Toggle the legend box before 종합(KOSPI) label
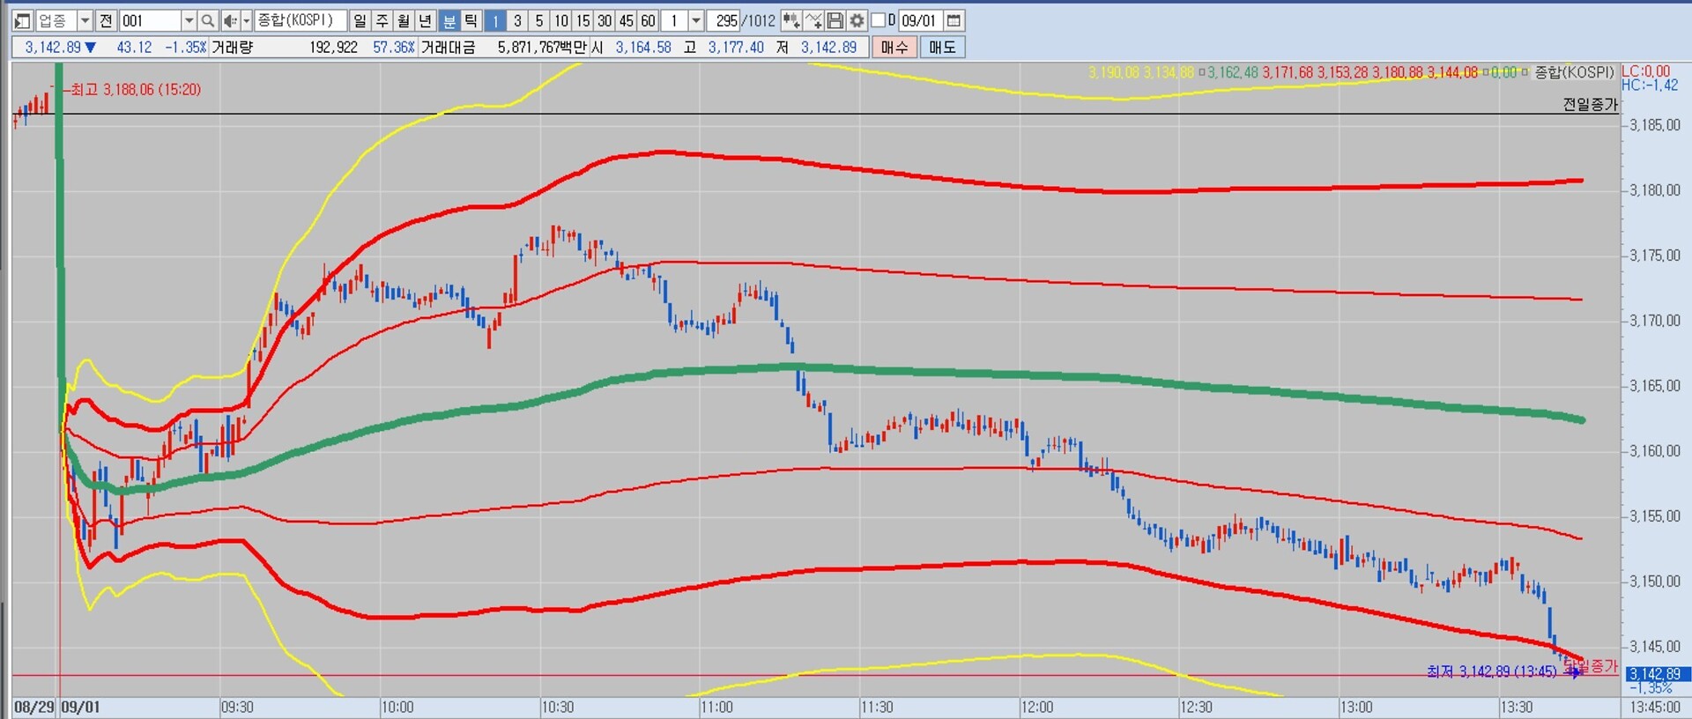The width and height of the screenshot is (1692, 719). [x=1526, y=72]
